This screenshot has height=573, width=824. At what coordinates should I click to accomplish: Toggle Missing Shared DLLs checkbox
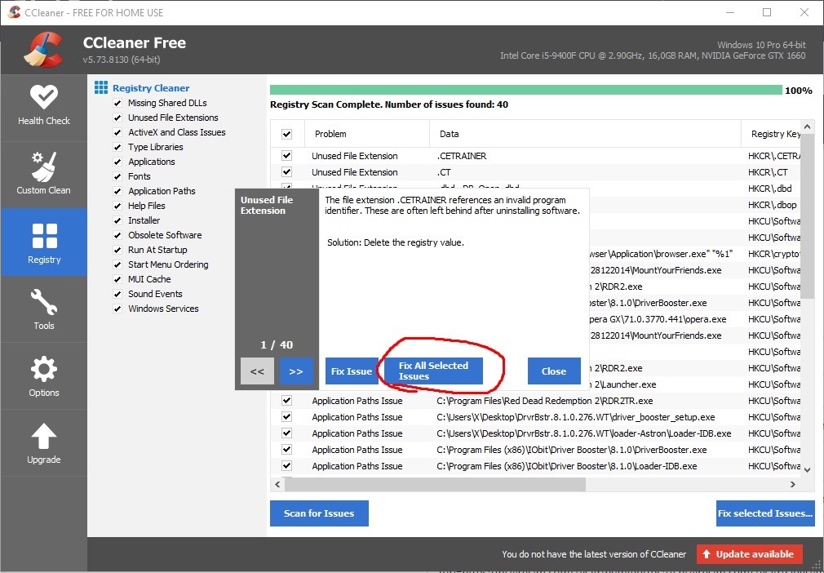point(117,103)
